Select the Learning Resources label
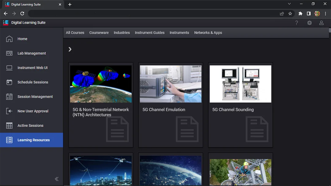 tap(34, 140)
